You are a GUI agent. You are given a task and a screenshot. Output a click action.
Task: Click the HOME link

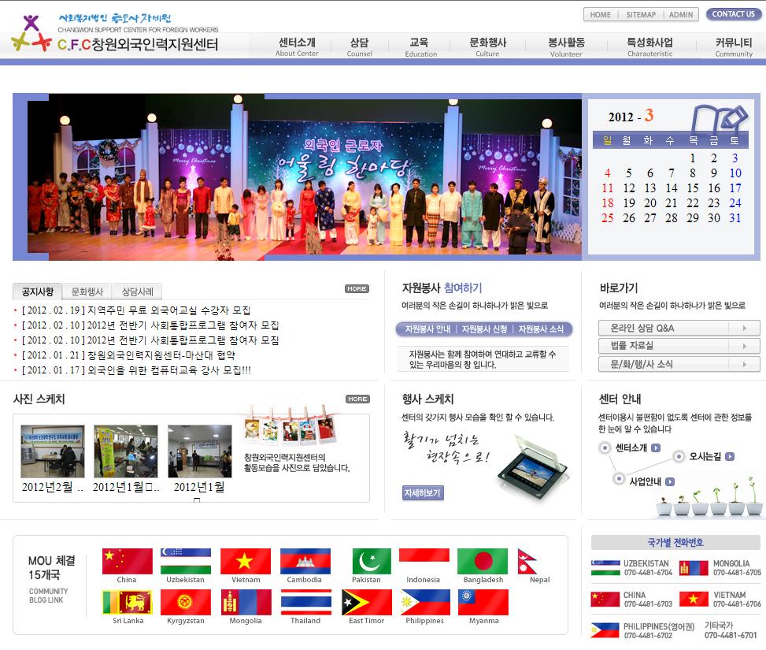pyautogui.click(x=601, y=15)
